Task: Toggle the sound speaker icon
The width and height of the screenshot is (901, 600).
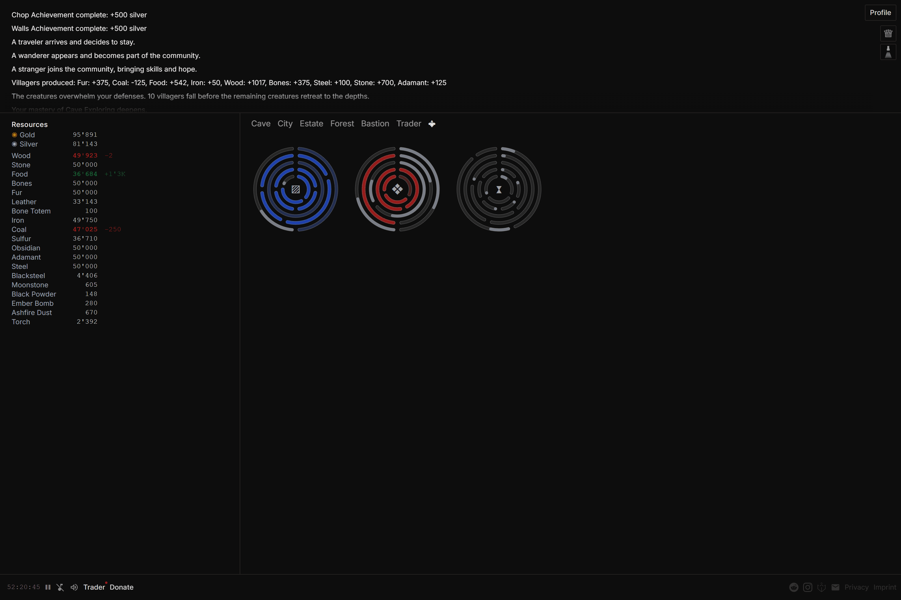Action: pos(74,587)
